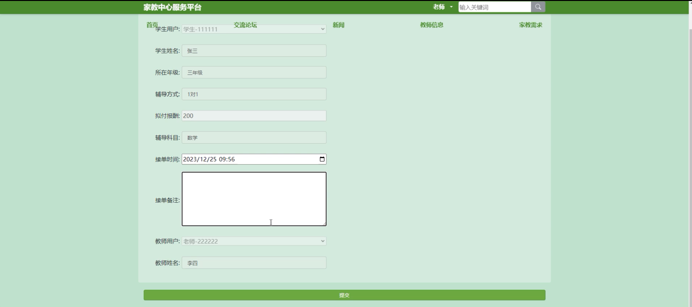Click the 教师姓名 field showing 李四

[x=254, y=263]
